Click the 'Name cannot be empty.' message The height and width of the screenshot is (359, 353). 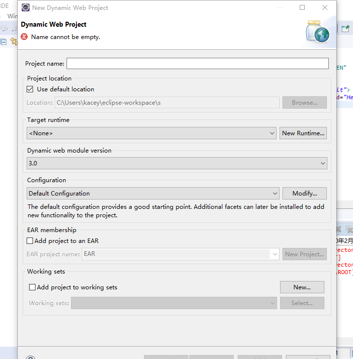(x=66, y=37)
